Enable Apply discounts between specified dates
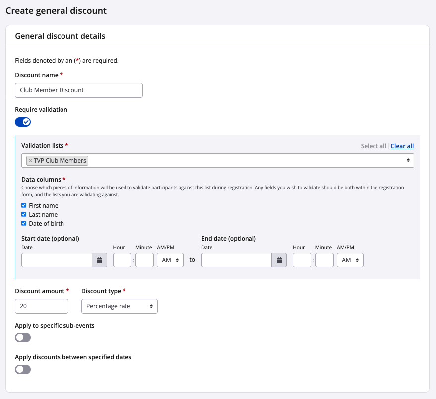This screenshot has width=436, height=399. tap(23, 369)
